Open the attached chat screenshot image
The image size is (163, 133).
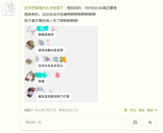pos(61,64)
